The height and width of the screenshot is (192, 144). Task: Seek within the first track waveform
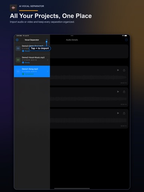[x=88, y=77]
